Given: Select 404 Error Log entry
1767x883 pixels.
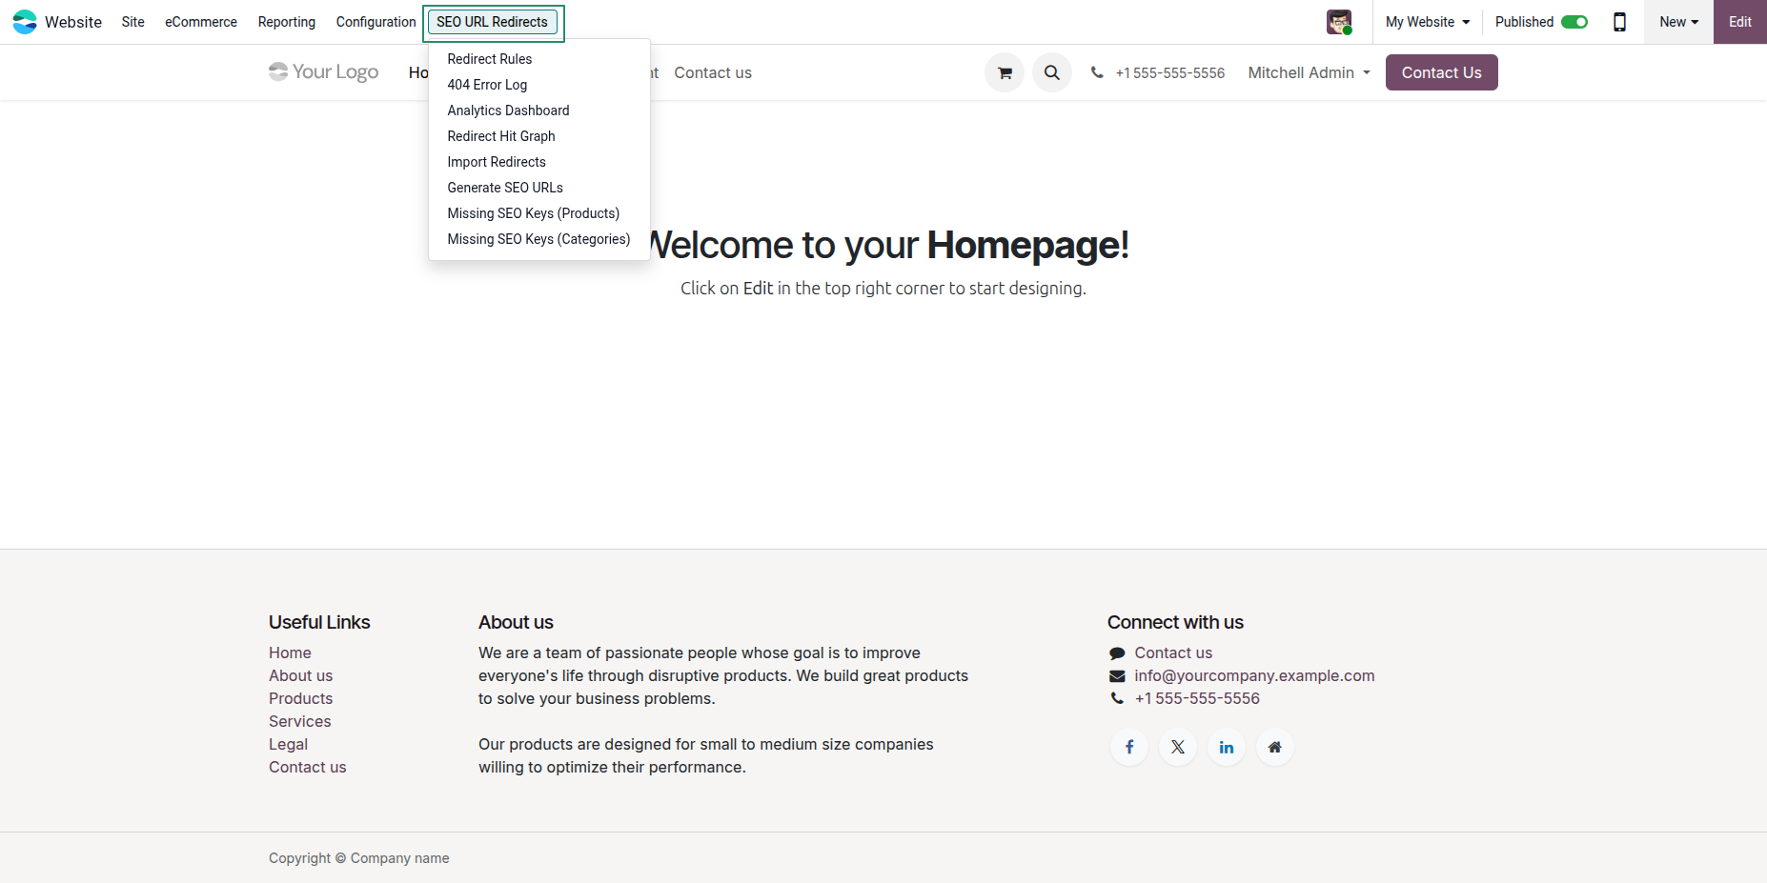Looking at the screenshot, I should [x=539, y=85].
